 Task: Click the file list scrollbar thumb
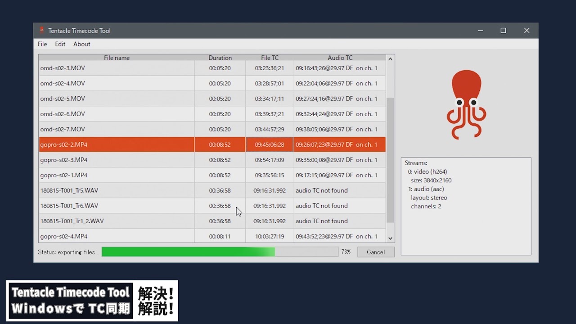(x=390, y=160)
